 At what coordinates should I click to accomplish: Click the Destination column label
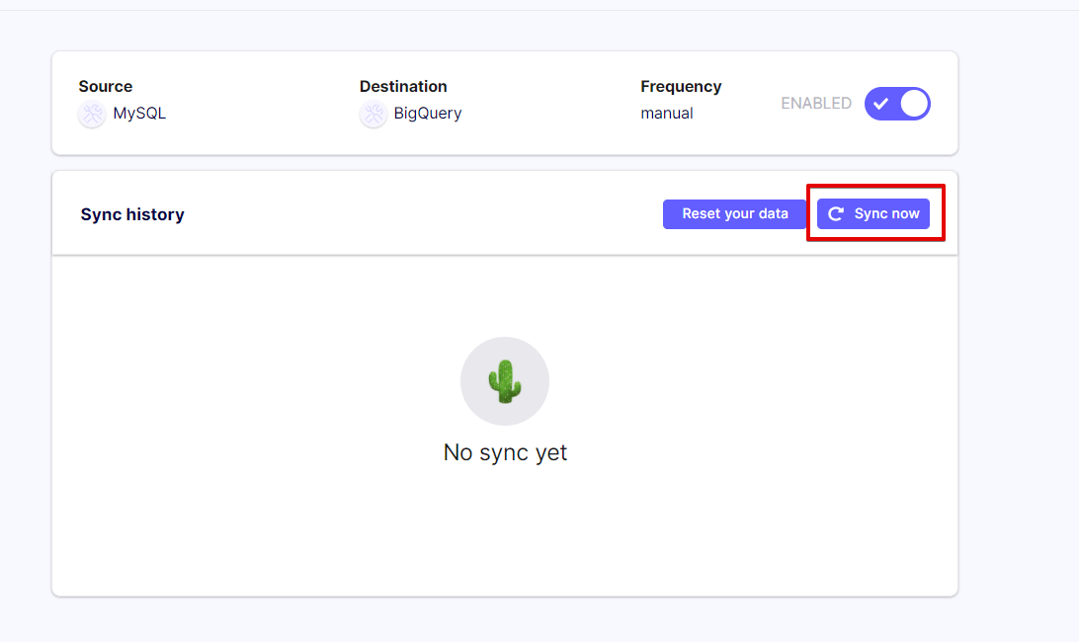403,87
